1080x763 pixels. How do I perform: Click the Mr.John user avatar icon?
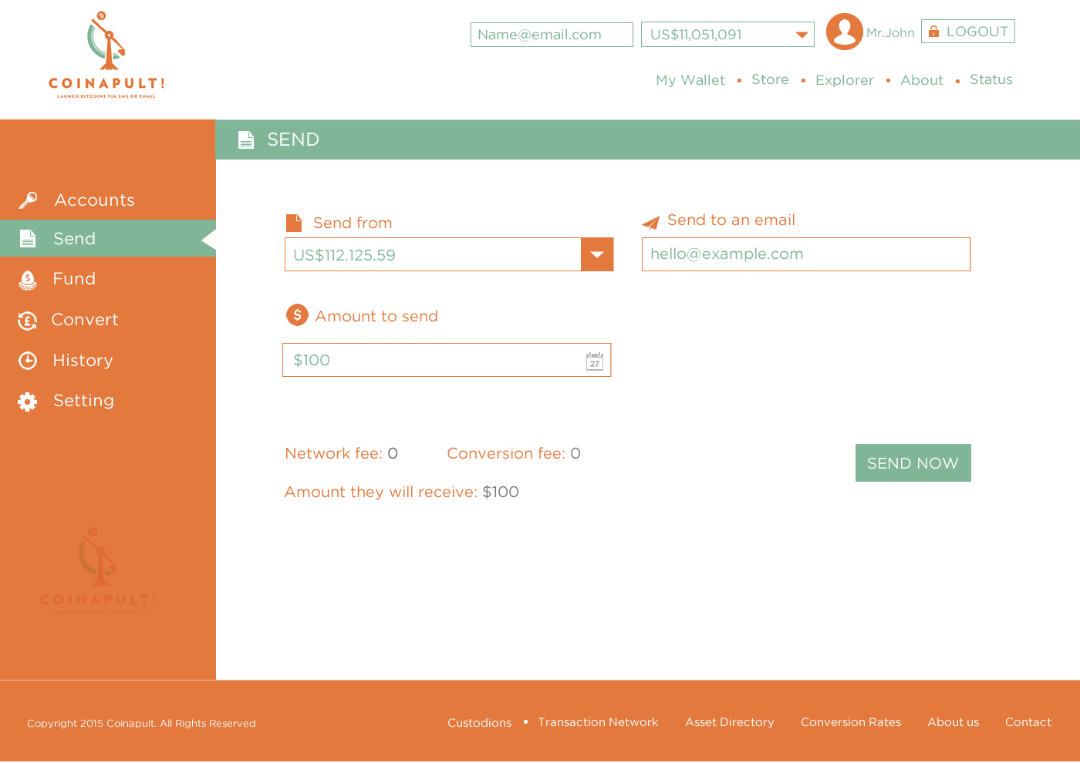(845, 32)
